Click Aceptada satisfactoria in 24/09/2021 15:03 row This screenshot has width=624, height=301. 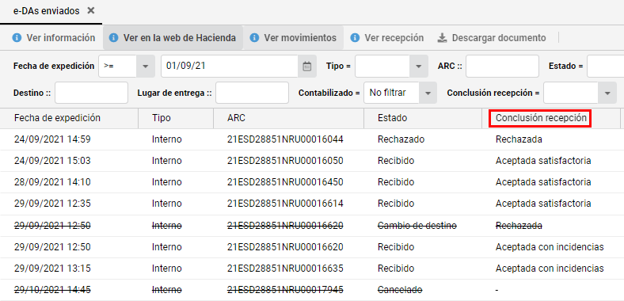click(x=543, y=161)
